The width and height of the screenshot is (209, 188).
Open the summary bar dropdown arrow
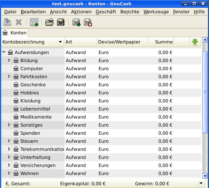[x=201, y=183]
